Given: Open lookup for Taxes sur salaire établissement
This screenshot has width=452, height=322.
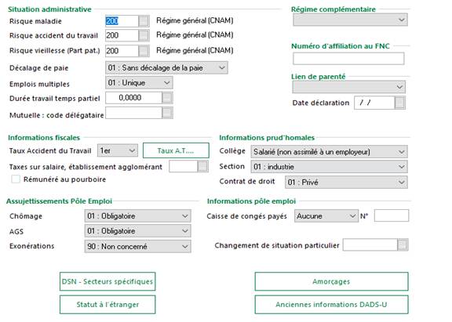Looking at the screenshot, I should [203, 166].
